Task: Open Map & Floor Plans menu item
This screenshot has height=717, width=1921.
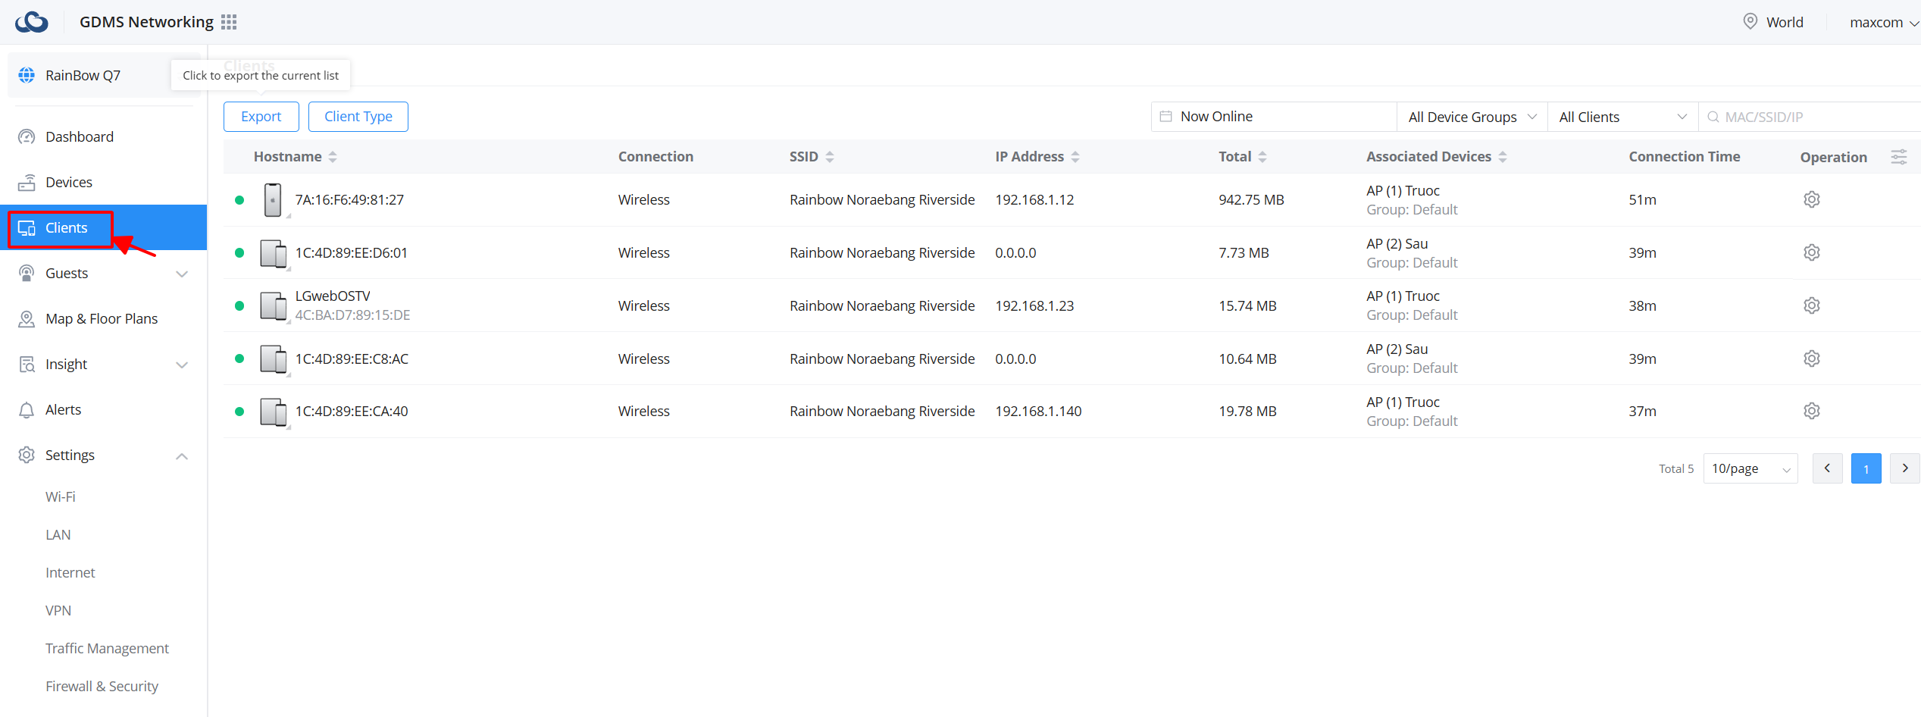Action: point(102,318)
